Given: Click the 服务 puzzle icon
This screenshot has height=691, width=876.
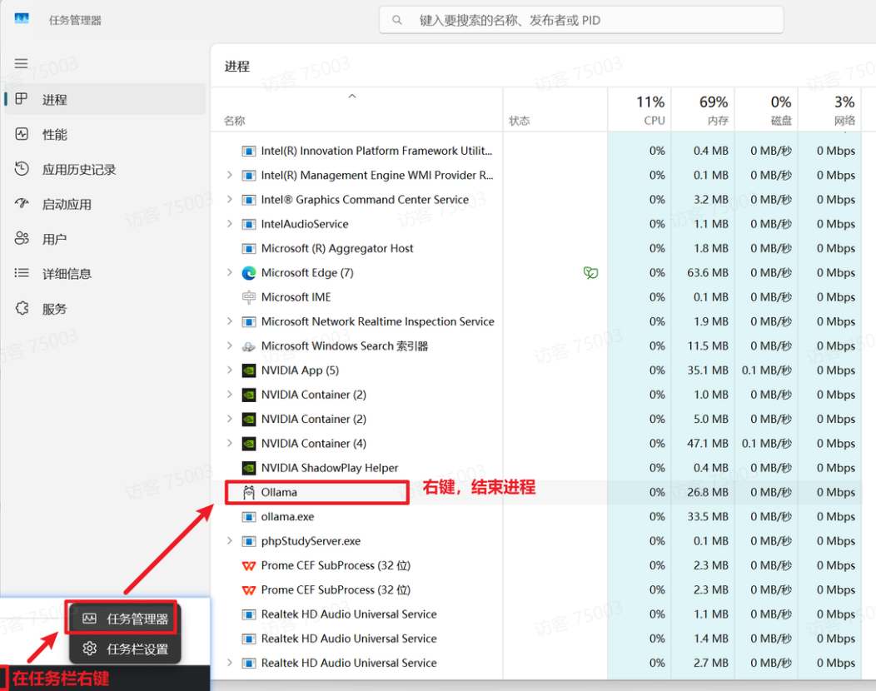Looking at the screenshot, I should (x=21, y=308).
